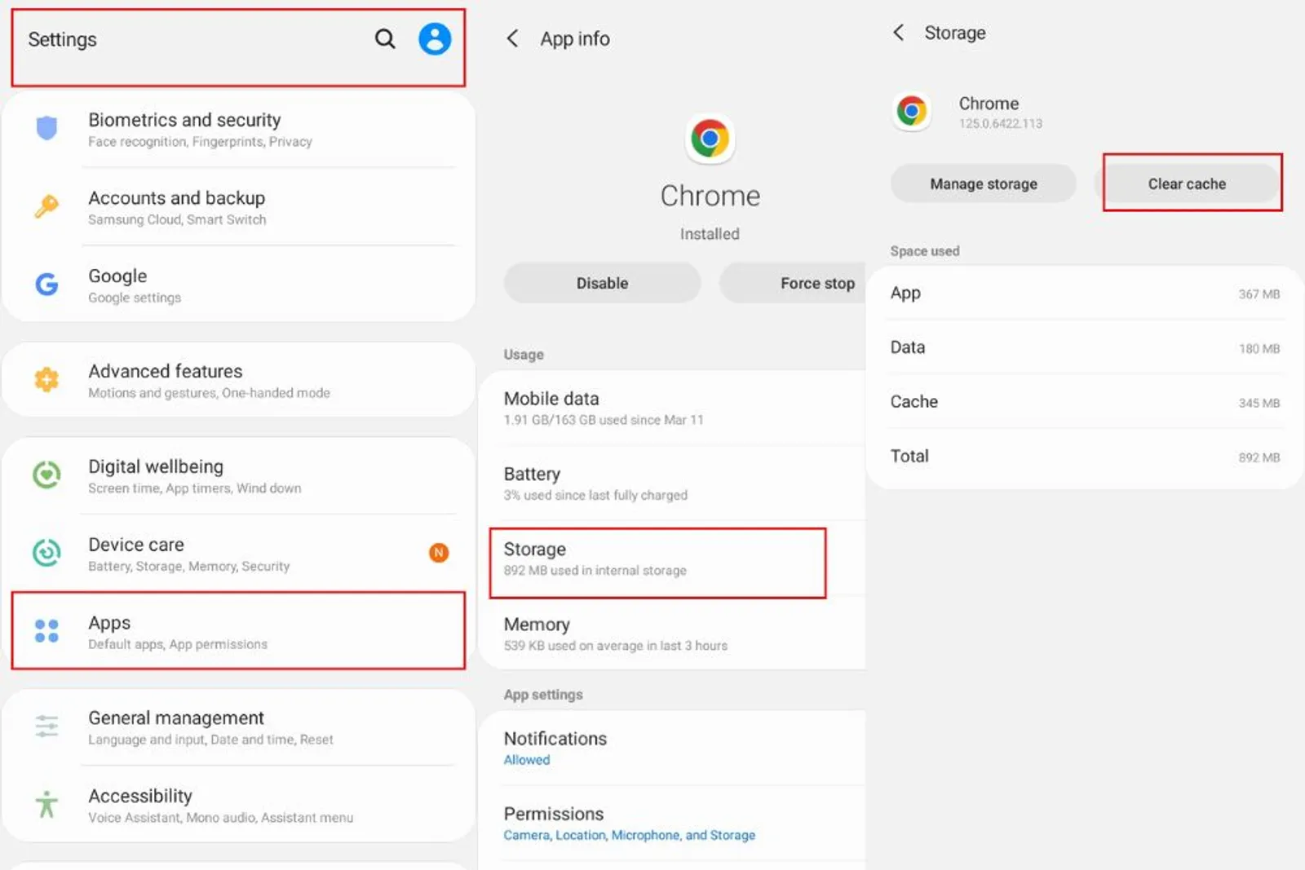Tap the 'App info' header title
Screen dimensions: 1305x870
pyautogui.click(x=575, y=38)
